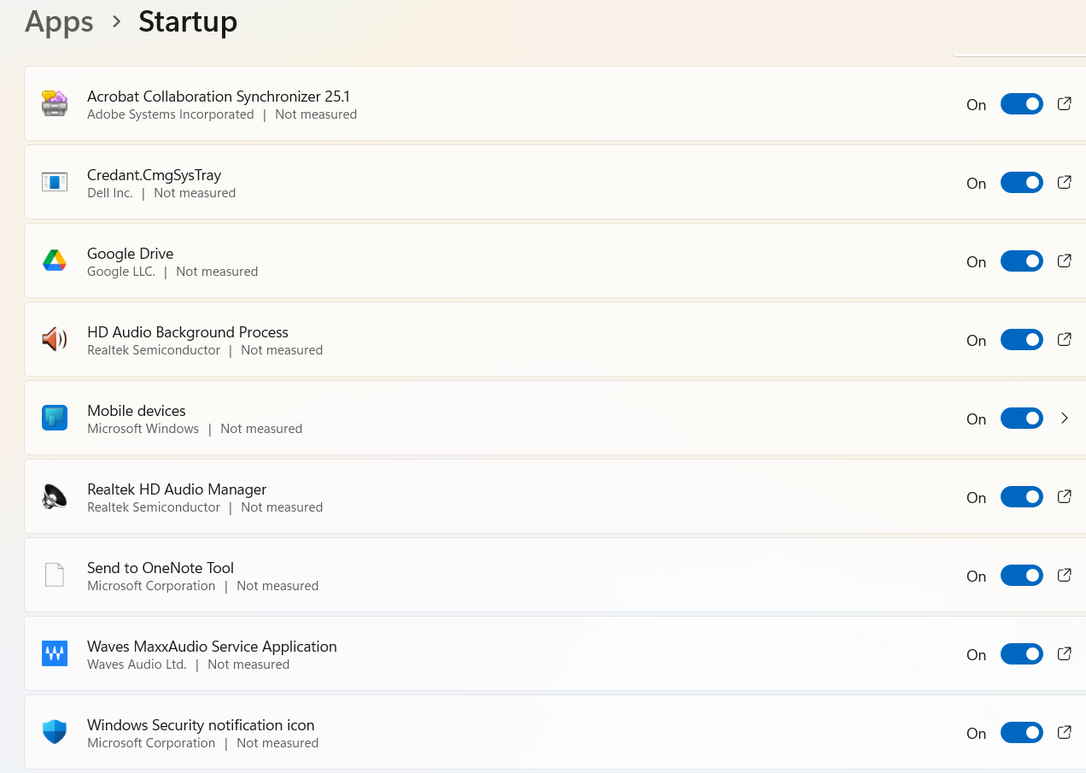Switch off HD Audio Background Process toggle

1022,340
